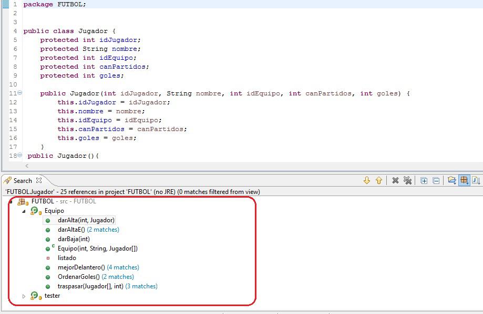The width and height of the screenshot is (483, 314).
Task: Collapse all search result nodes
Action: click(x=436, y=180)
